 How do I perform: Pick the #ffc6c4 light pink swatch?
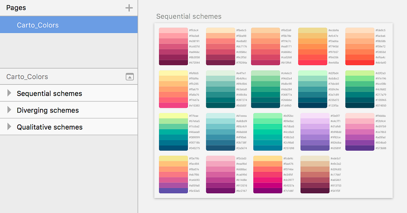tap(173, 30)
